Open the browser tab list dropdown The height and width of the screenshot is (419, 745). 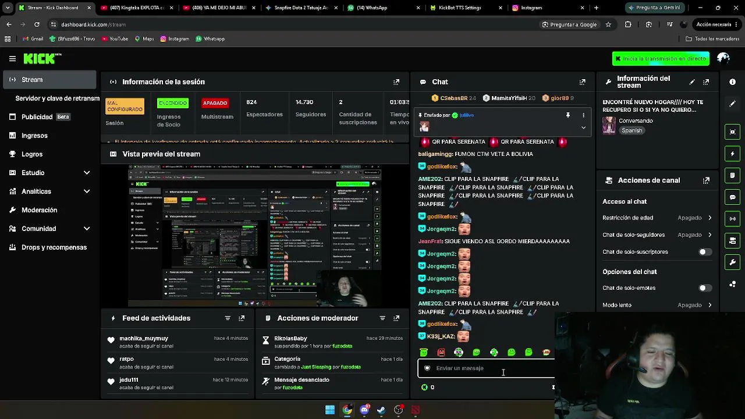(x=8, y=8)
